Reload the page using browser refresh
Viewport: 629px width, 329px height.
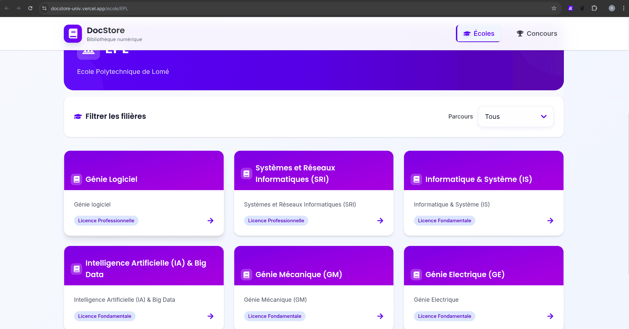[x=30, y=8]
